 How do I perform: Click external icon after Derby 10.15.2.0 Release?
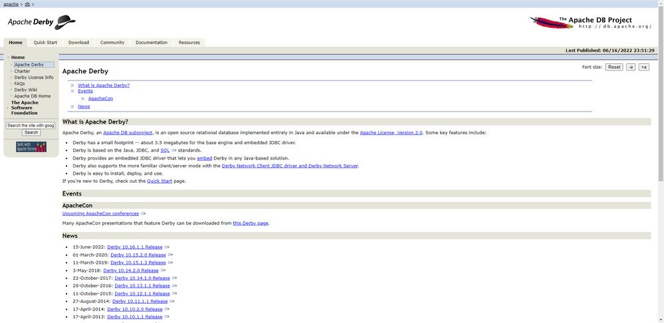[170, 255]
